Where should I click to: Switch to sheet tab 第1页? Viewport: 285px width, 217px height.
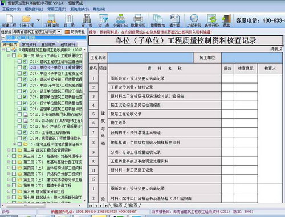coord(118,205)
